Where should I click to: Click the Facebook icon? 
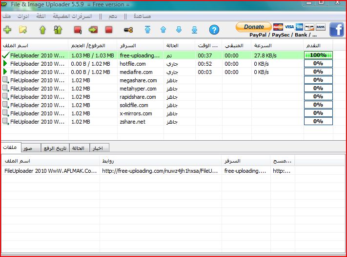coord(337,29)
